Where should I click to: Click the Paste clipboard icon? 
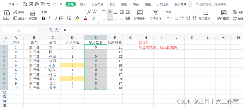coord(7,13)
